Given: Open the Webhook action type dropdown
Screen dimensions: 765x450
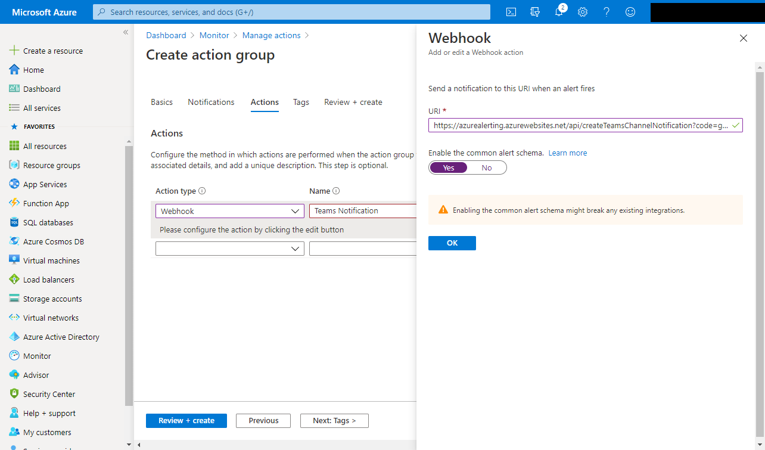Looking at the screenshot, I should click(230, 211).
